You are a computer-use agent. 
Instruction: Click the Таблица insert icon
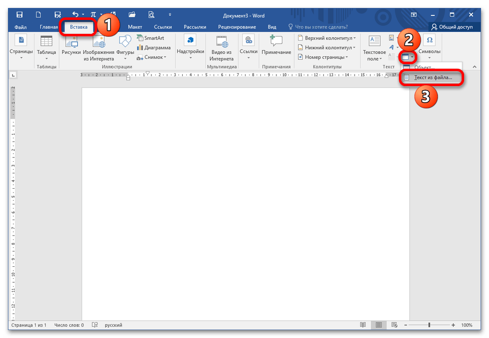[x=46, y=47]
